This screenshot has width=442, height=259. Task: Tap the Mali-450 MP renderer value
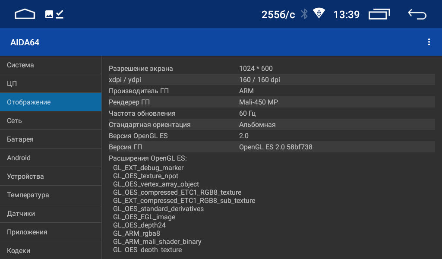coord(259,102)
